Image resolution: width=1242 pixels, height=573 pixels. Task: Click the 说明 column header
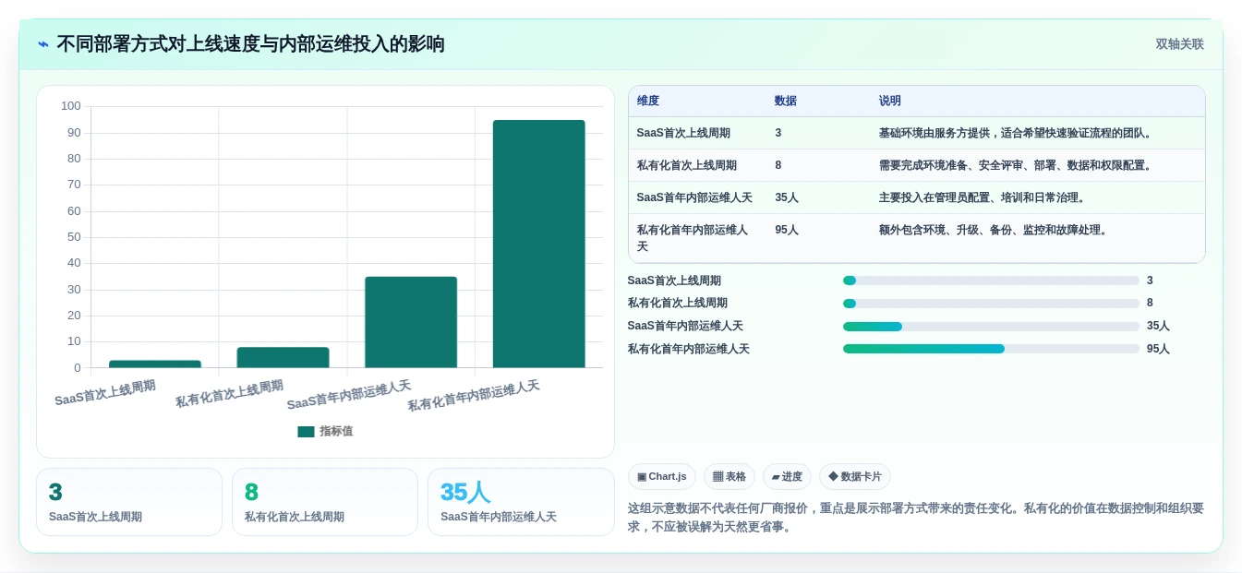pyautogui.click(x=890, y=101)
